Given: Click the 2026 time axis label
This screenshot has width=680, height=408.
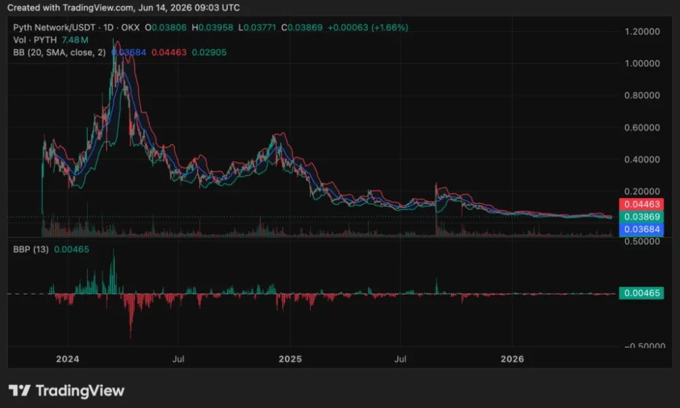Looking at the screenshot, I should tap(512, 359).
